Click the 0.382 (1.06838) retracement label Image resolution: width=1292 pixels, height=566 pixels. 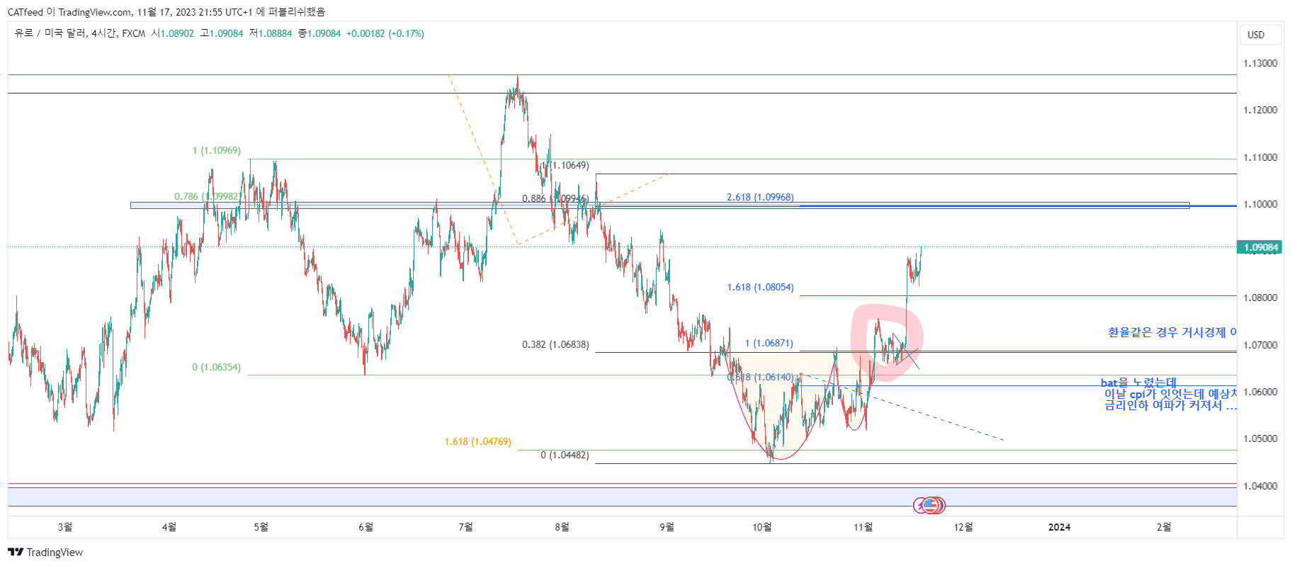click(x=555, y=344)
